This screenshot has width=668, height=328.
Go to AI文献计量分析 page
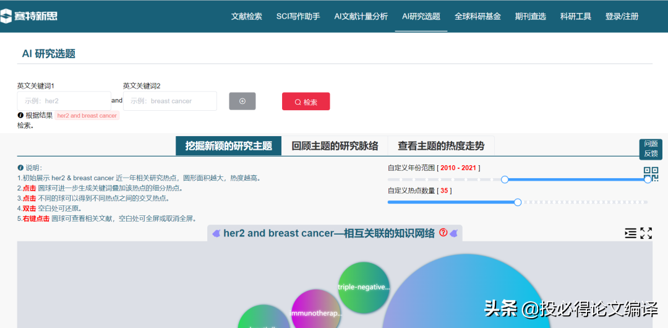(361, 17)
